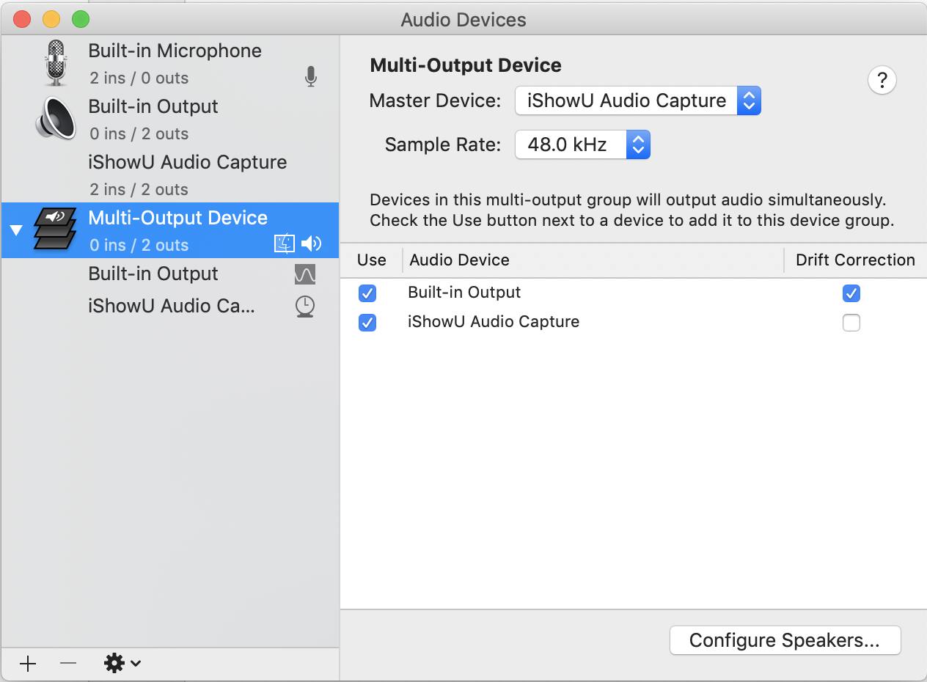
Task: Open the Sample Rate dropdown
Action: pyautogui.click(x=583, y=144)
